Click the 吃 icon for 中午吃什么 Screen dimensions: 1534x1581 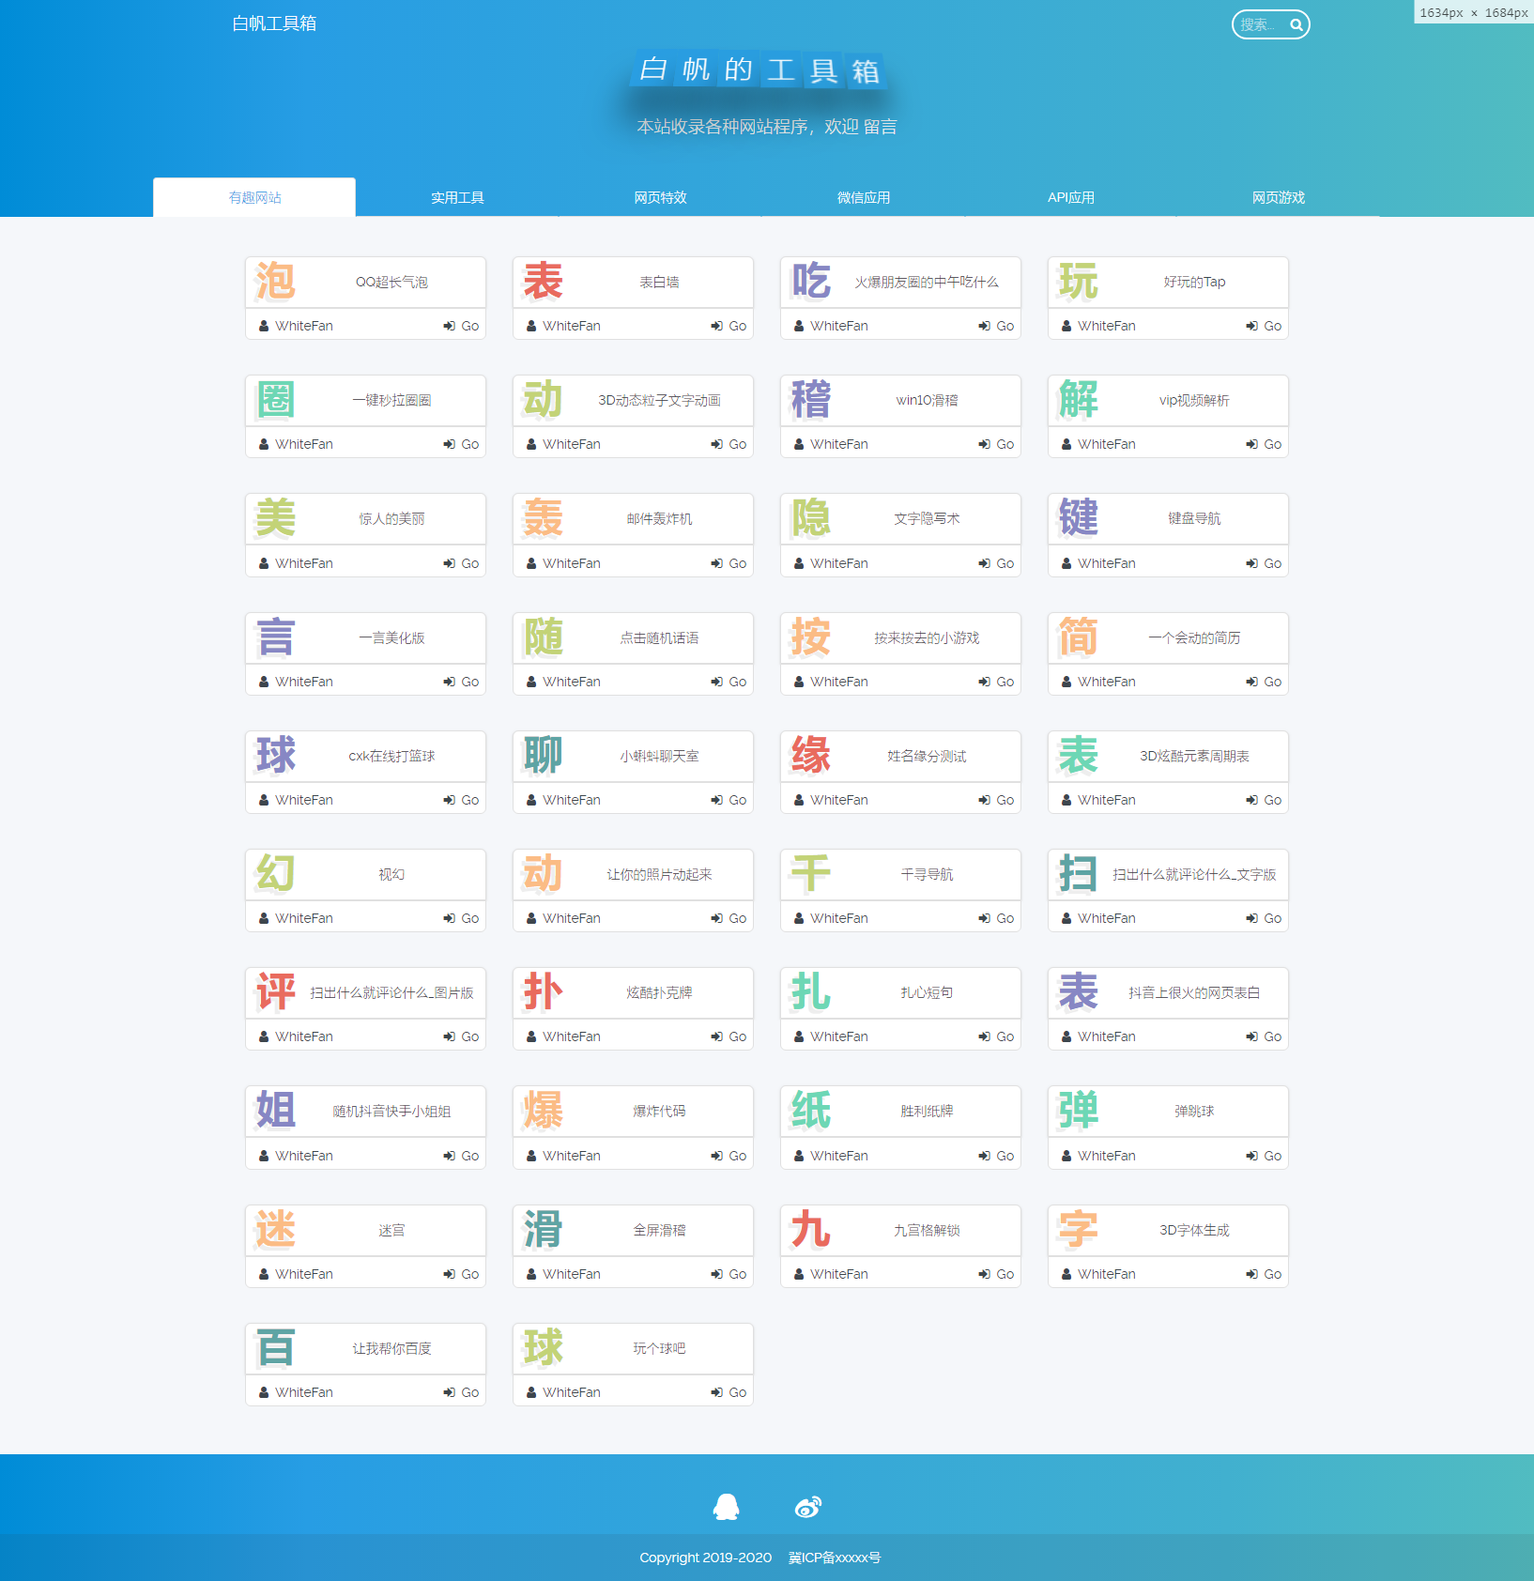(x=811, y=282)
